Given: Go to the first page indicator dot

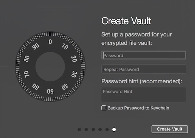Looking at the screenshot, I should point(79,130).
